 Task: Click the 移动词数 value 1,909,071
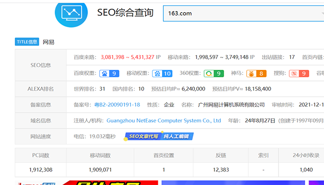pos(100,170)
